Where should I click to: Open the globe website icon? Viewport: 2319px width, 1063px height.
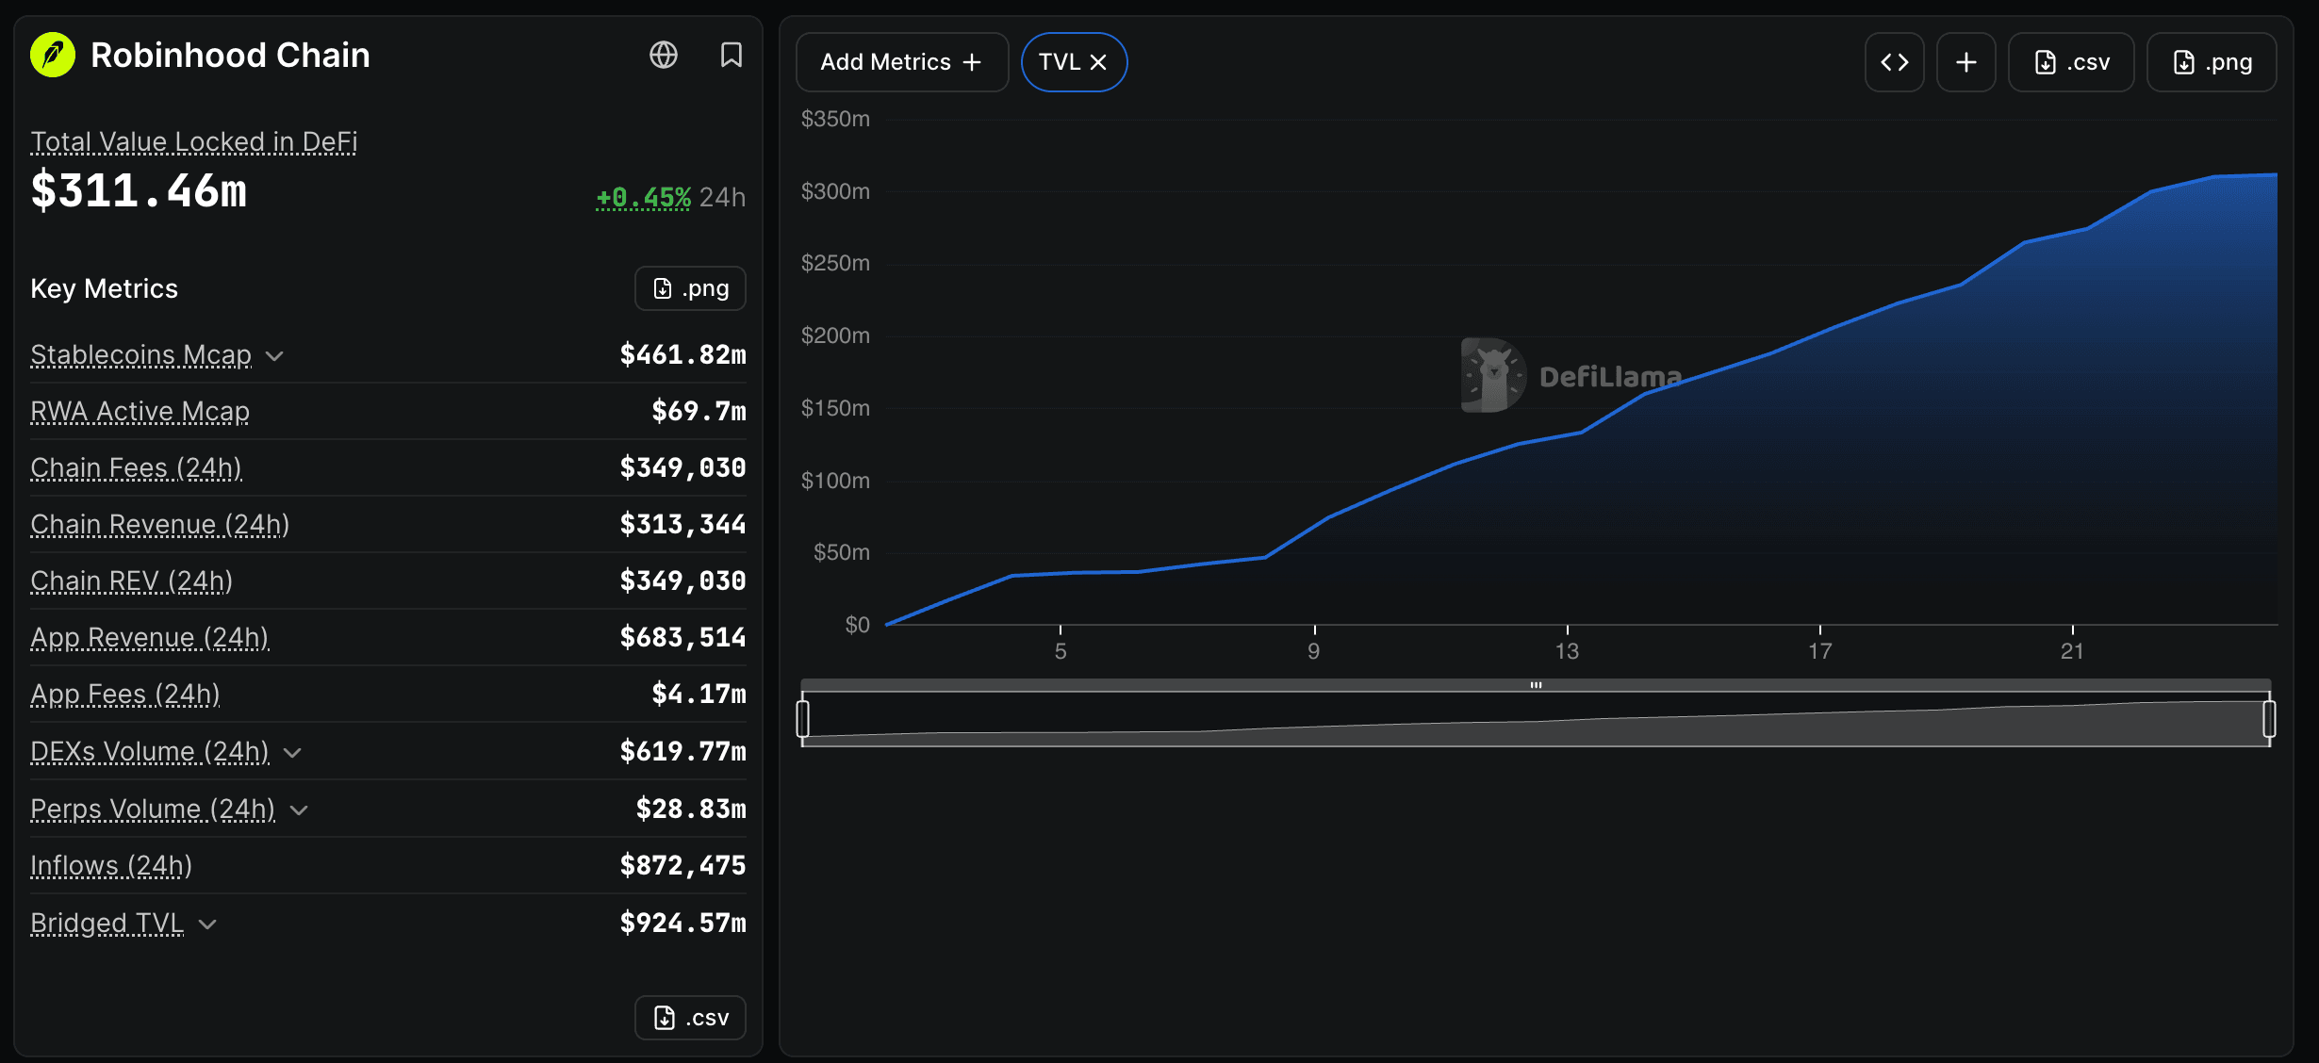click(x=664, y=55)
